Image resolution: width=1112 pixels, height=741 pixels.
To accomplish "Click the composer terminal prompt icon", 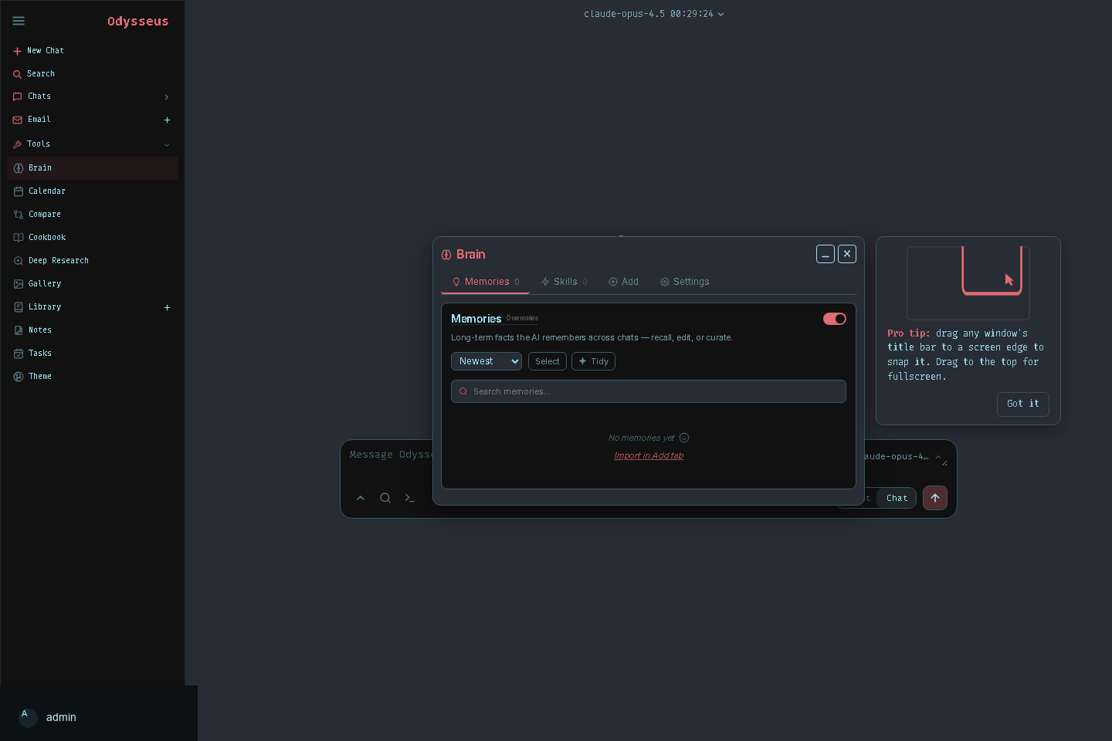I will (x=410, y=498).
